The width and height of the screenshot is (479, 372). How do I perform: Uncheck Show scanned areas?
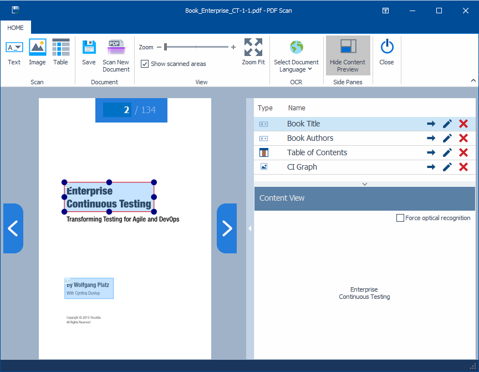(145, 64)
